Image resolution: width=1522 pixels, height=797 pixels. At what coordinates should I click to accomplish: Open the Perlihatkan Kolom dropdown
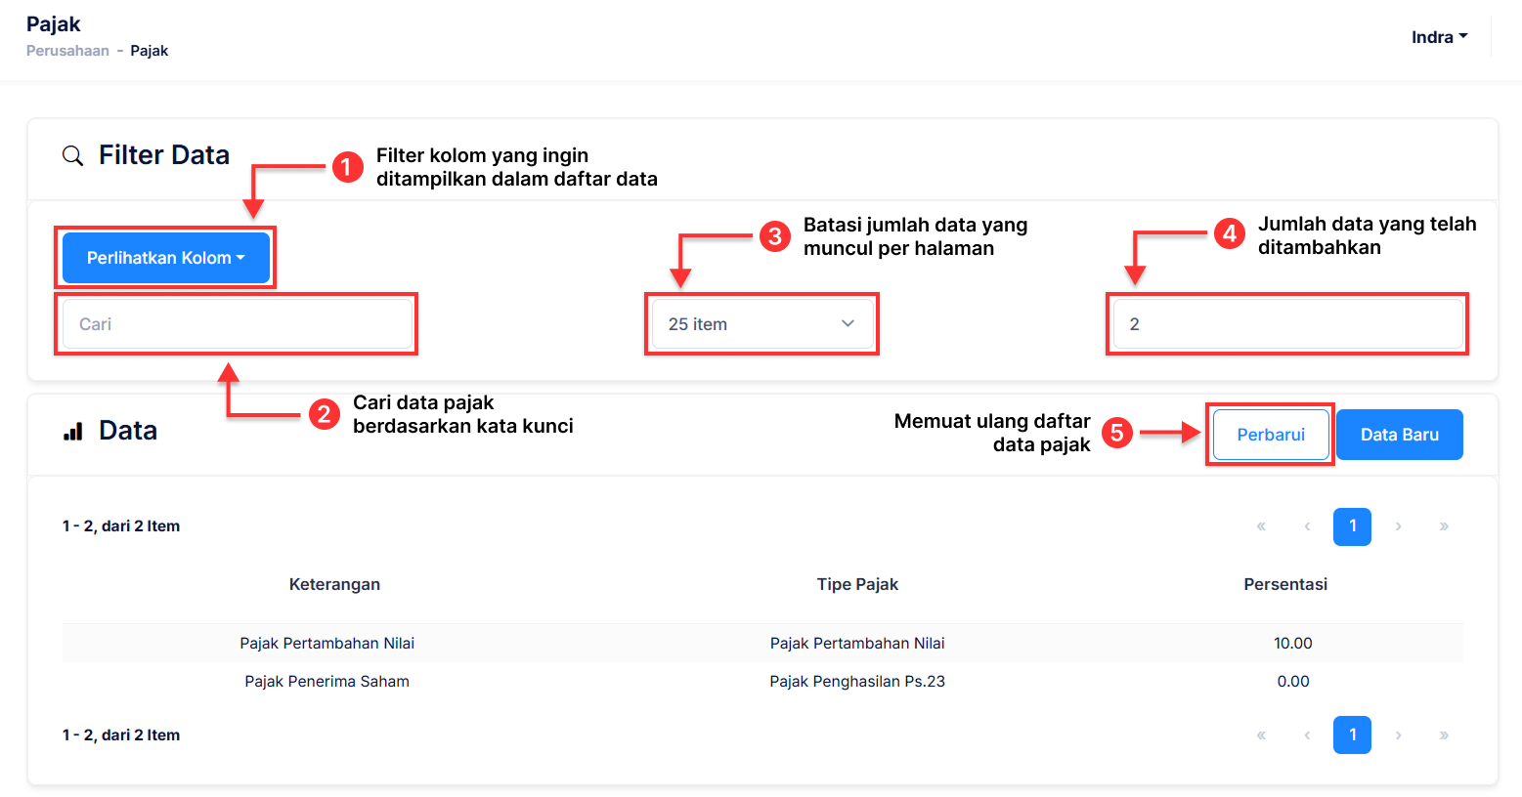(165, 258)
